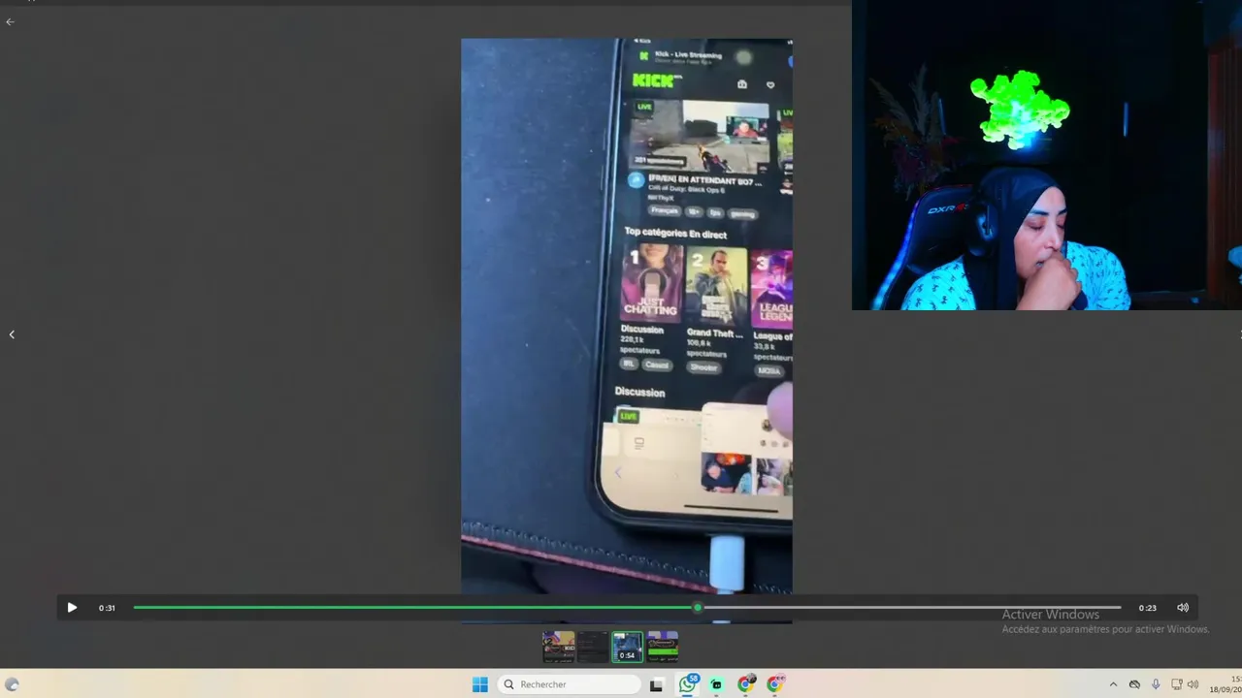1242x698 pixels.
Task: Open the first Chrome taskbar icon
Action: tap(745, 684)
